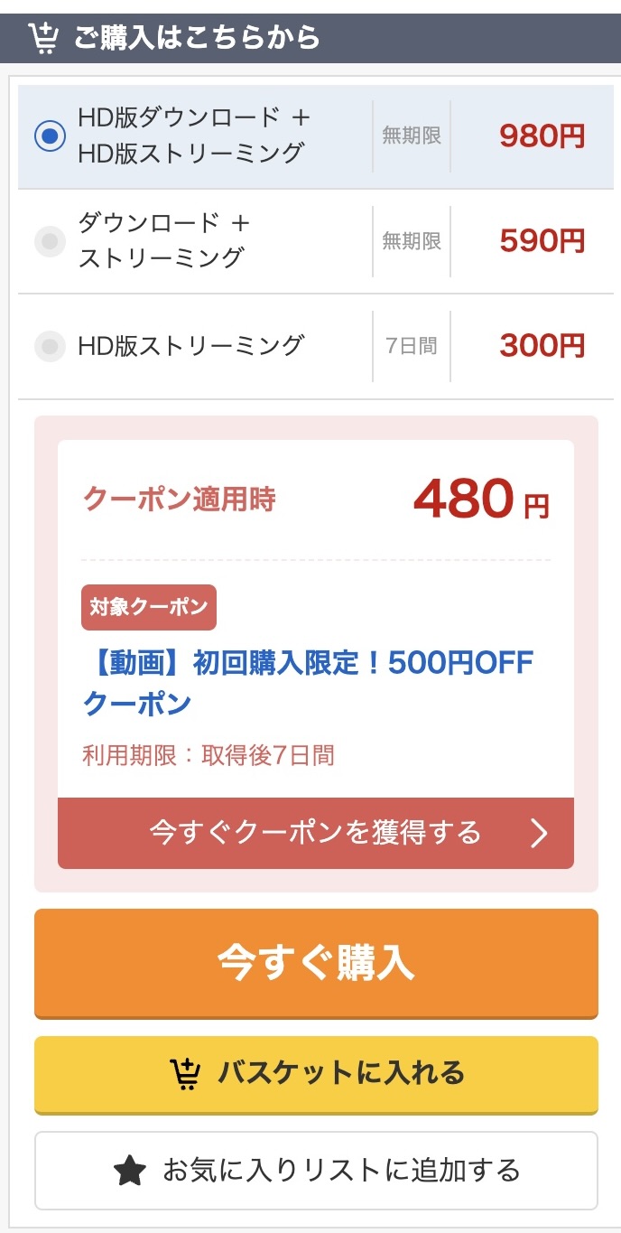Click the chevron arrow on the coupon button
The image size is (621, 1233).
click(539, 834)
